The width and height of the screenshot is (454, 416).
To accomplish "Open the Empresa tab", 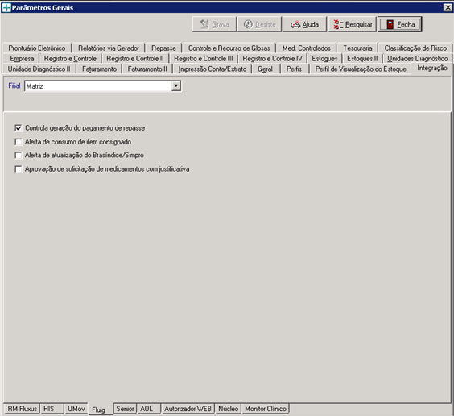I will 22,59.
